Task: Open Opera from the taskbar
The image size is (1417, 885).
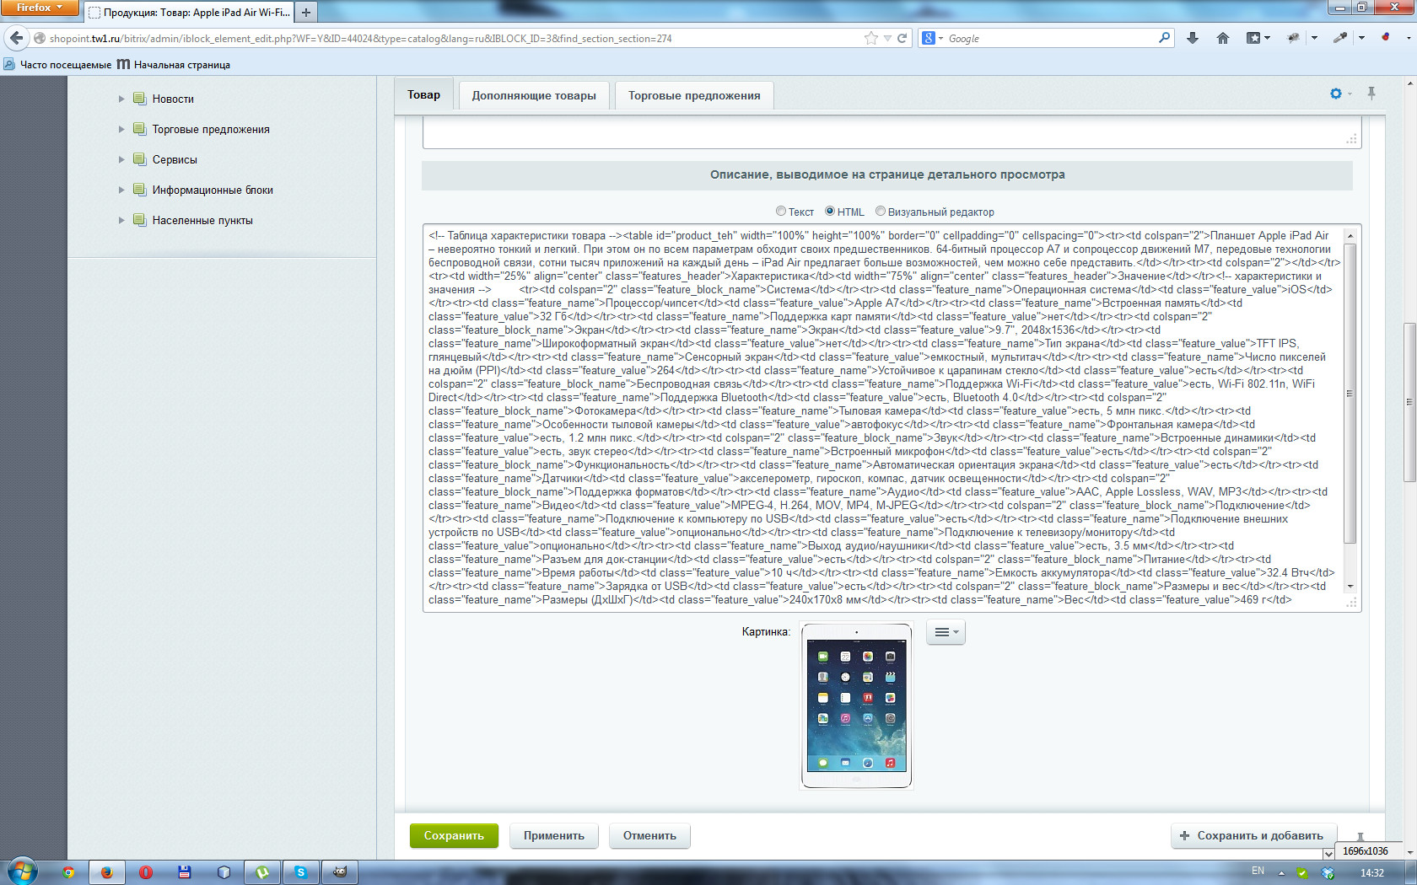Action: click(x=145, y=872)
